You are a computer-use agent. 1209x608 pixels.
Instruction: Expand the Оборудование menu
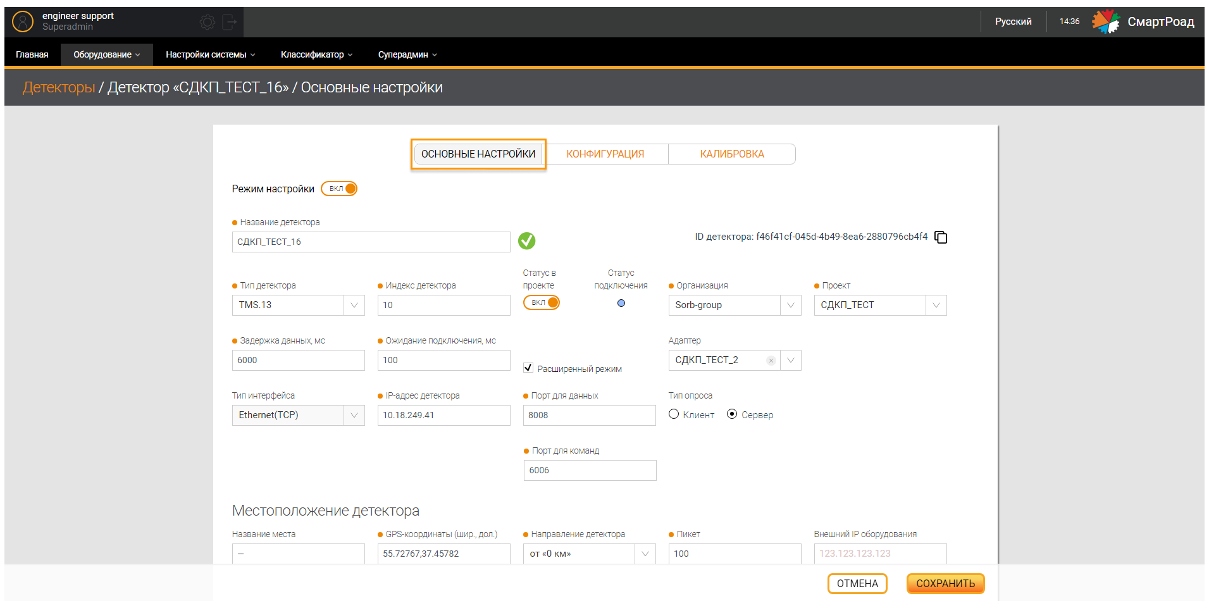[107, 54]
